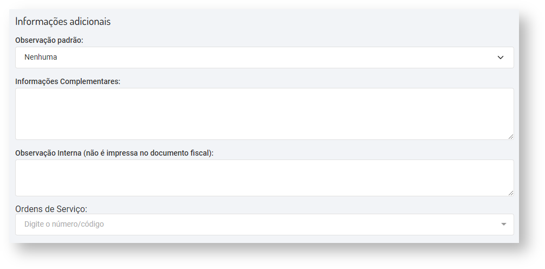
Task: Click the selected value "Nenhuma"
Action: click(41, 57)
